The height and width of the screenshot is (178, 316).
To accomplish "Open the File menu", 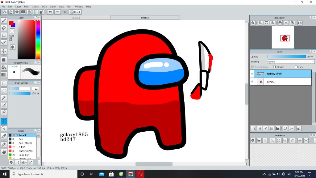I will [x=3, y=7].
